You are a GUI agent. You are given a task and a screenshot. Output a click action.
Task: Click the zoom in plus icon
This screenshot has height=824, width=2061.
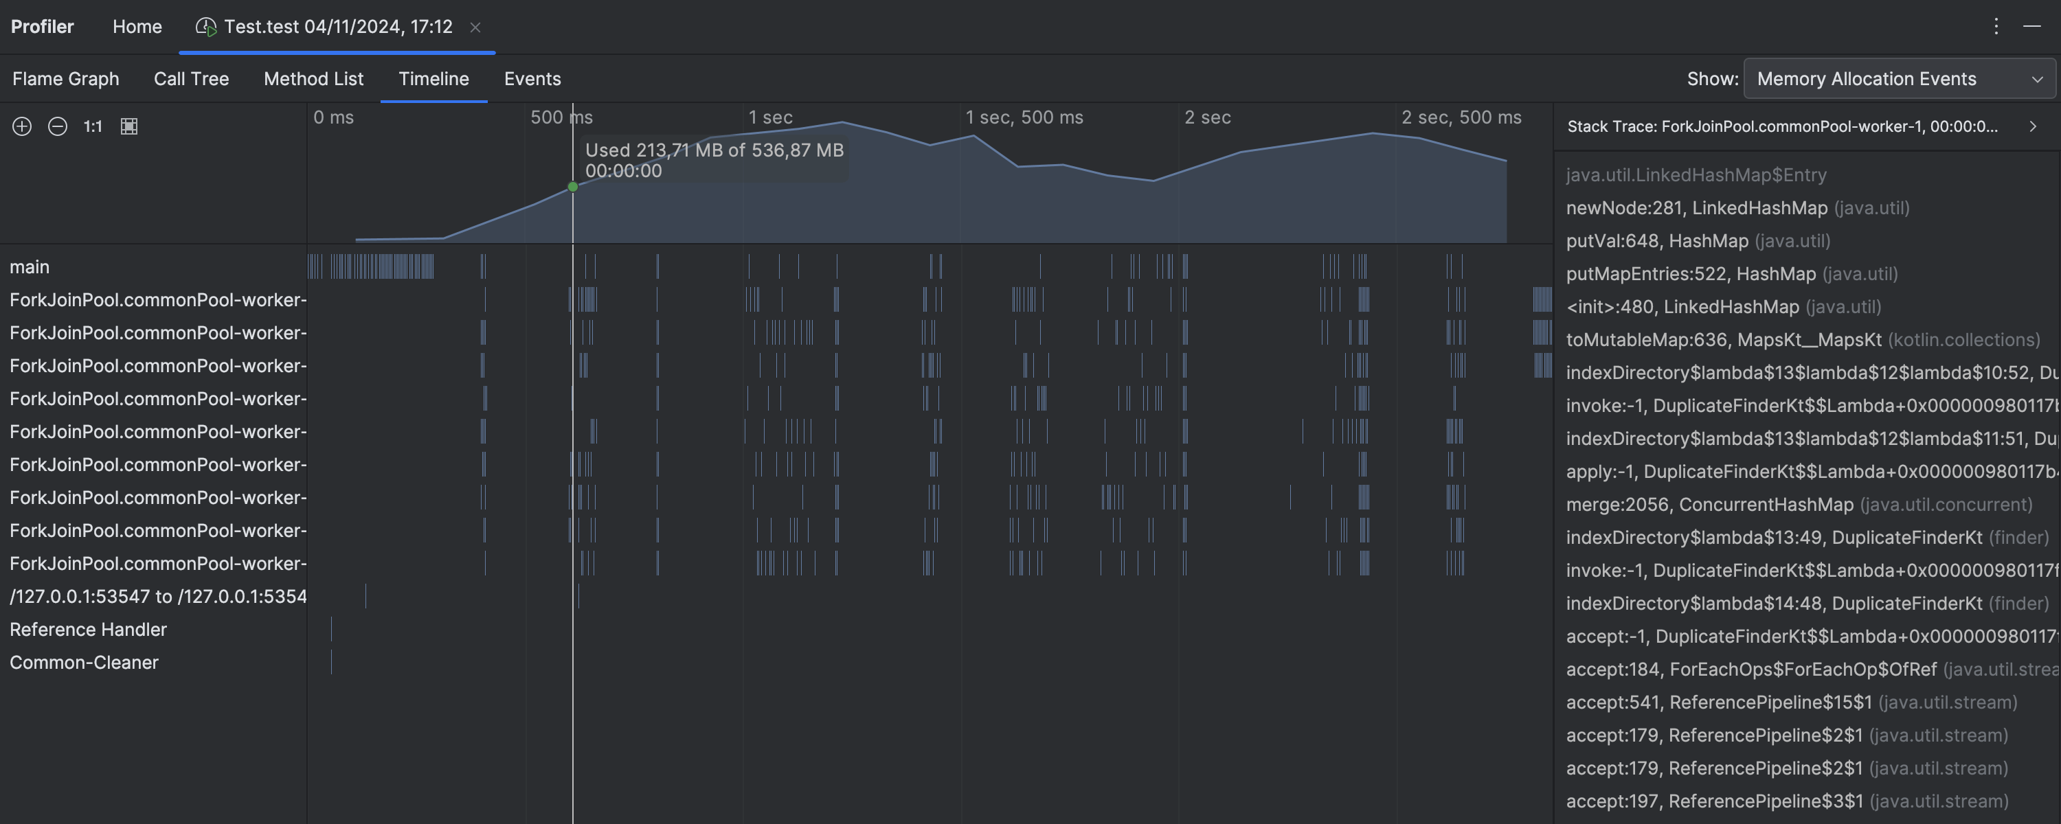pos(21,126)
